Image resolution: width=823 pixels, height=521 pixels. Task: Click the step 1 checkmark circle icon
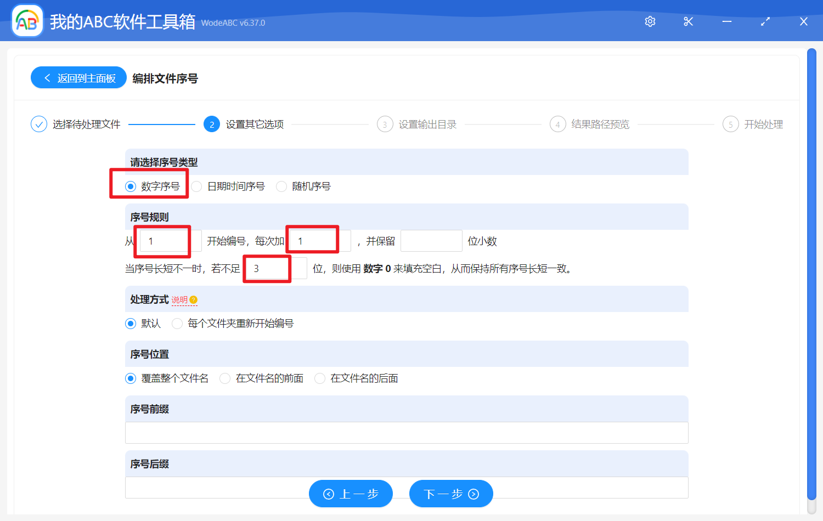(x=39, y=124)
